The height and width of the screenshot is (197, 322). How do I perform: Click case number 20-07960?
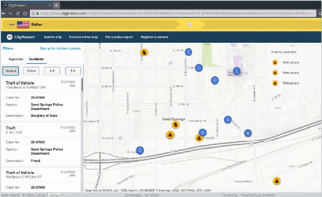38,98
